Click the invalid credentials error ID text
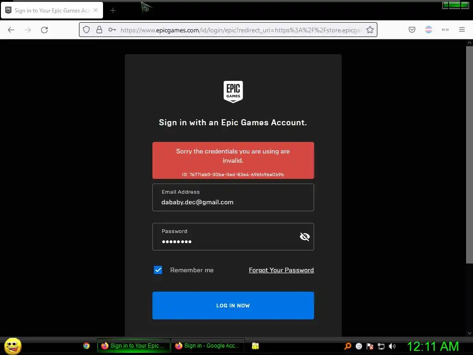The height and width of the screenshot is (355, 473). 233,174
